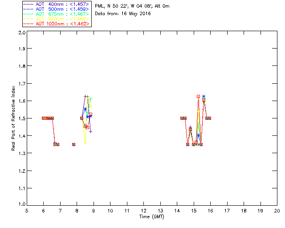Click the x-axis hour label 10
This screenshot has height=228, width=285.
[x=110, y=211]
